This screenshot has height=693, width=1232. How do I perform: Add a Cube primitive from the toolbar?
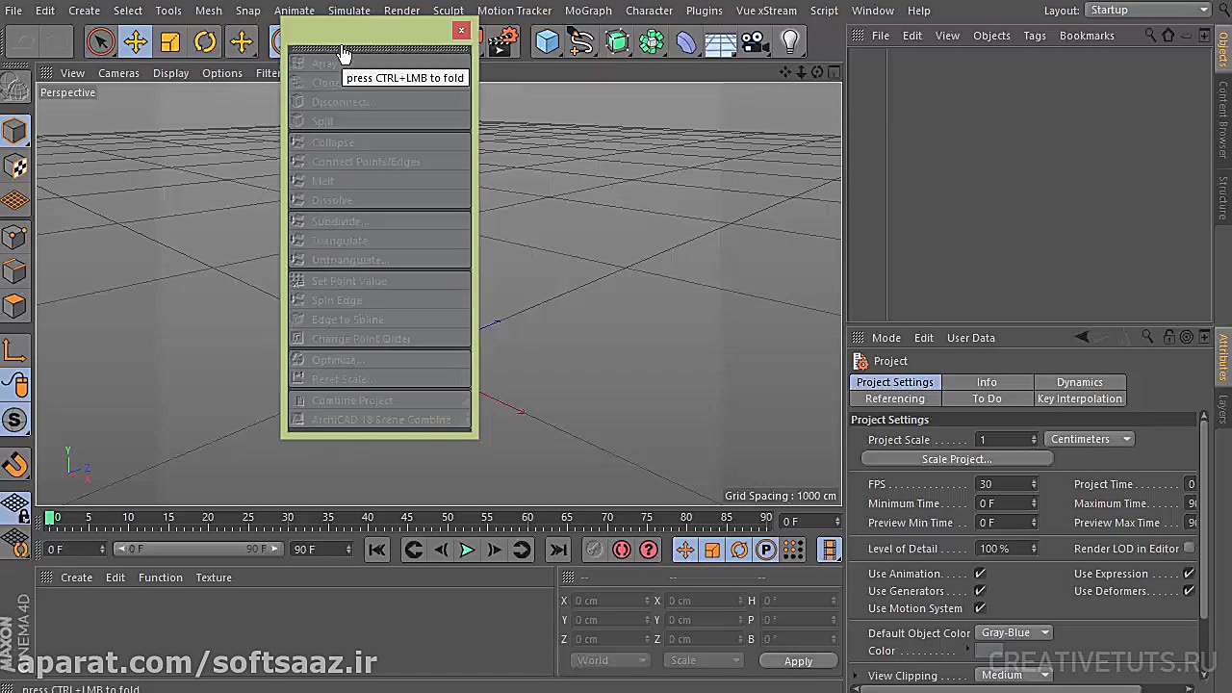tap(547, 40)
